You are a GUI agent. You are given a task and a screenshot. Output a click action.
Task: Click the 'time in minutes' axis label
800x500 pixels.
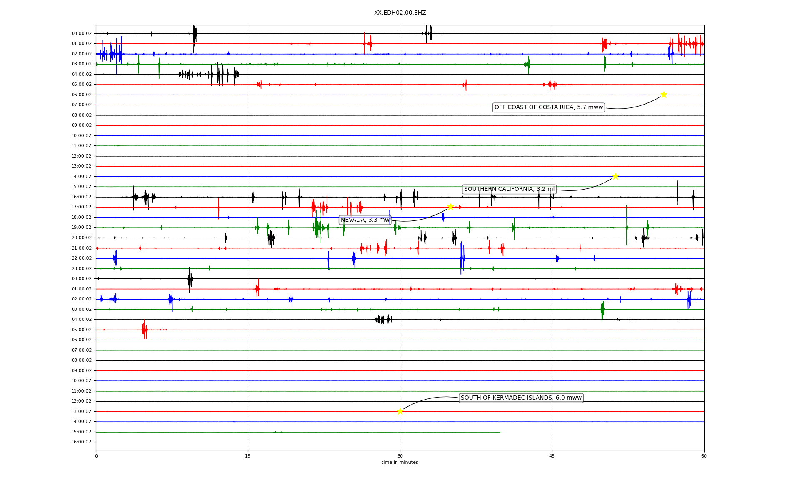400,462
